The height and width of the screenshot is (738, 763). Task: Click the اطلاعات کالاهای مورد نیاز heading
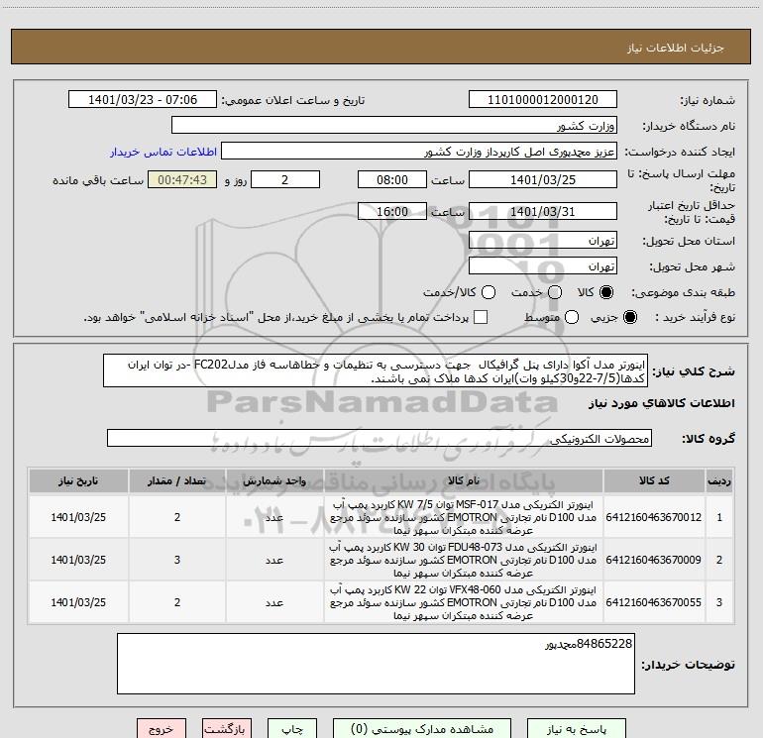[x=661, y=403]
